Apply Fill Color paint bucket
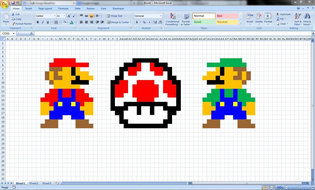 [x=64, y=22]
